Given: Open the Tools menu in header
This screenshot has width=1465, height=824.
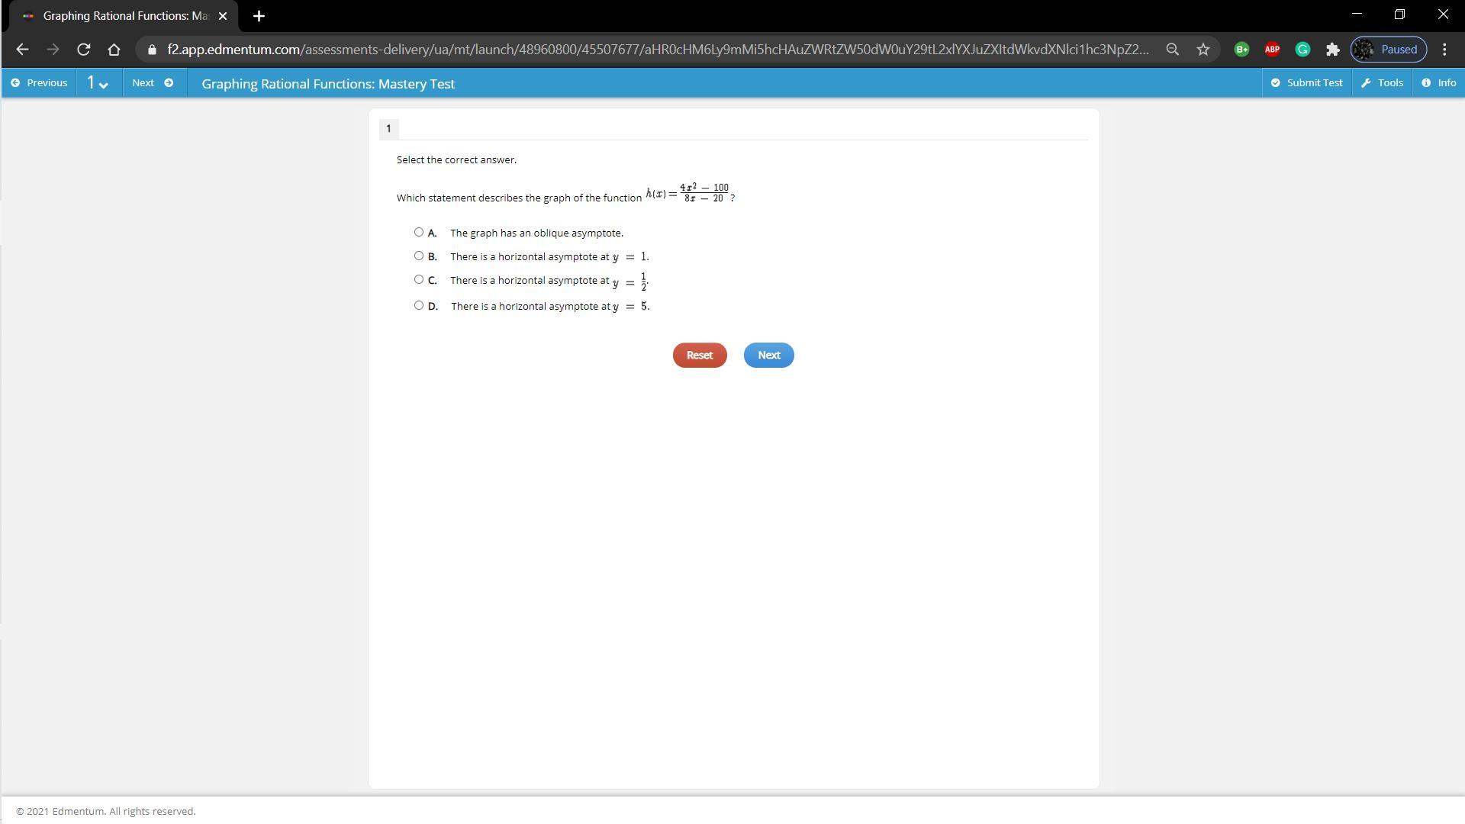Looking at the screenshot, I should pyautogui.click(x=1382, y=82).
